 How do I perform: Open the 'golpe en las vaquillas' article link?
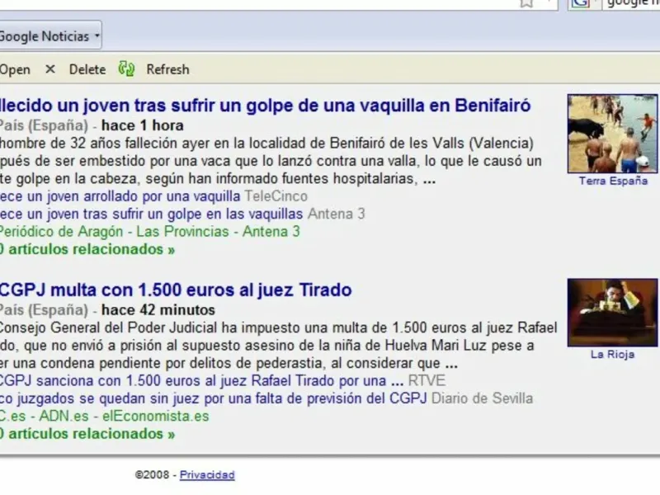pyautogui.click(x=151, y=214)
